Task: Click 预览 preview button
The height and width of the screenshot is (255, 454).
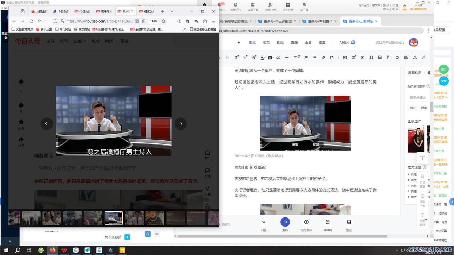Action: click(x=349, y=222)
